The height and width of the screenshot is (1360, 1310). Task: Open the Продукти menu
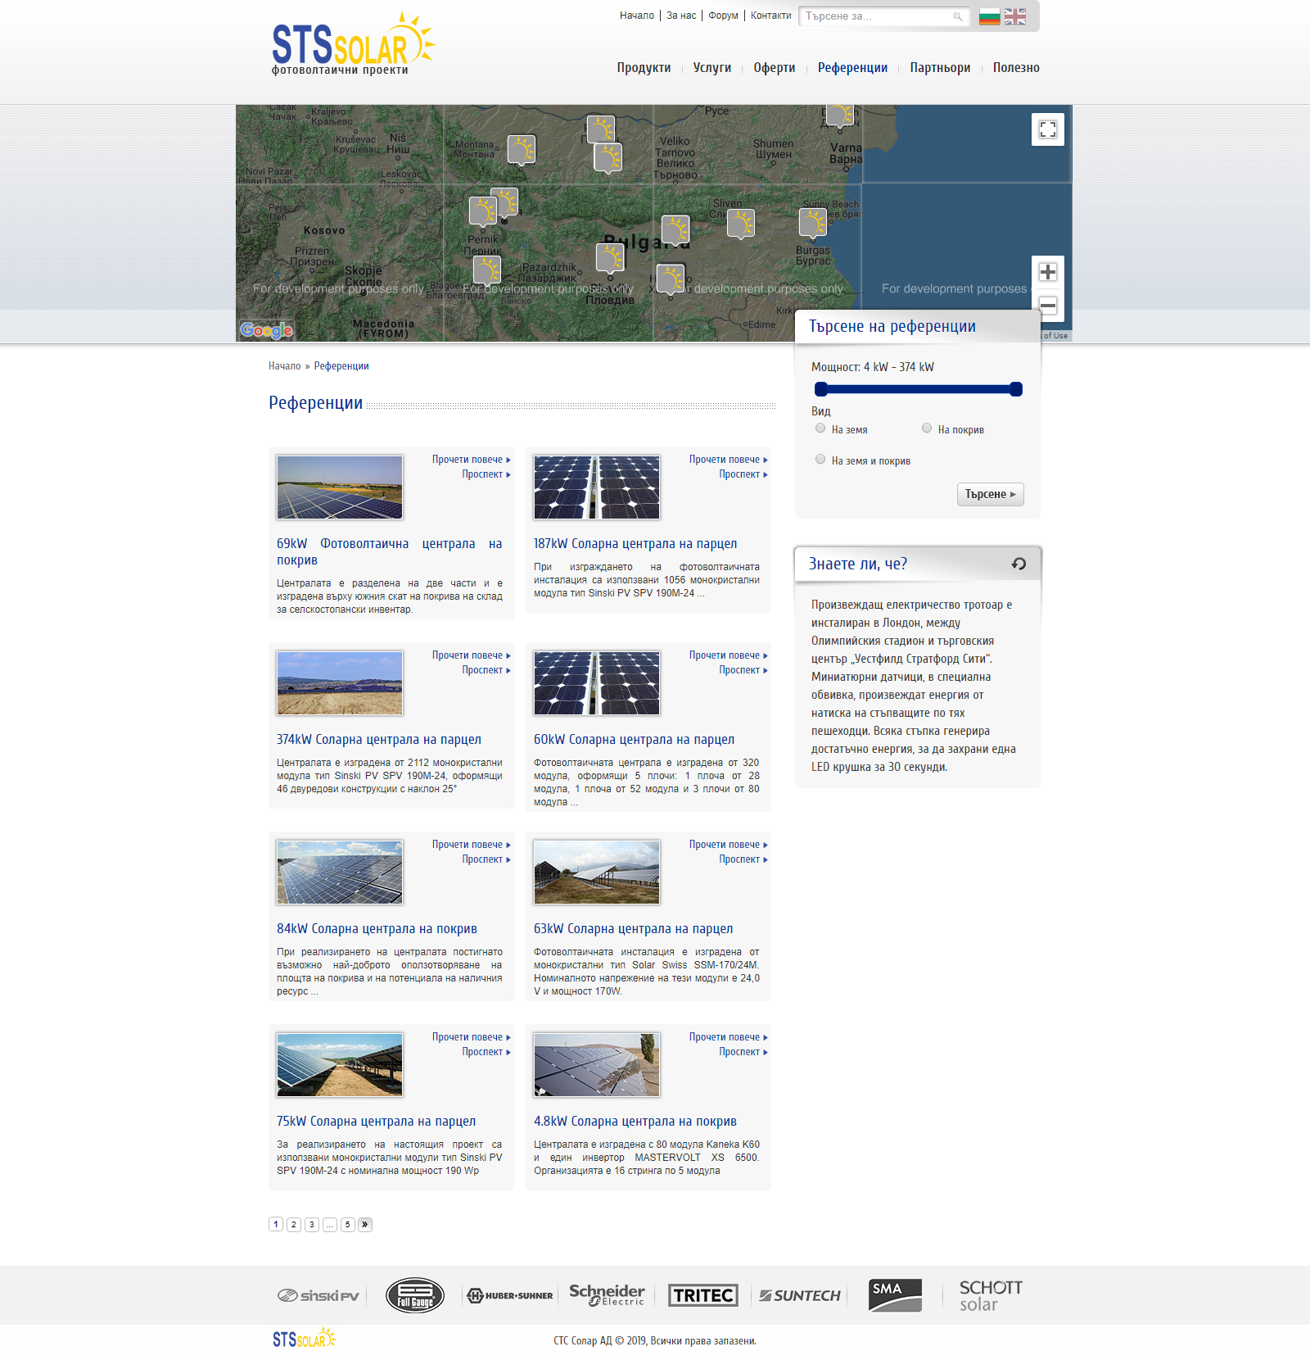[644, 68]
